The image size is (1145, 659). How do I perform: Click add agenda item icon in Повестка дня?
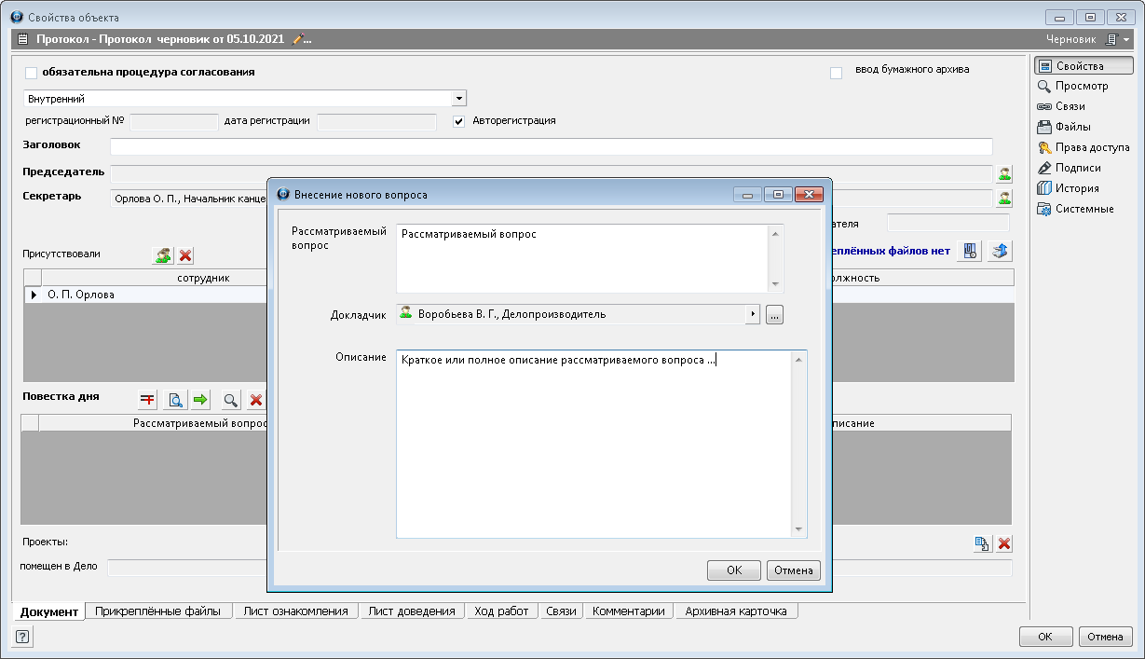148,400
